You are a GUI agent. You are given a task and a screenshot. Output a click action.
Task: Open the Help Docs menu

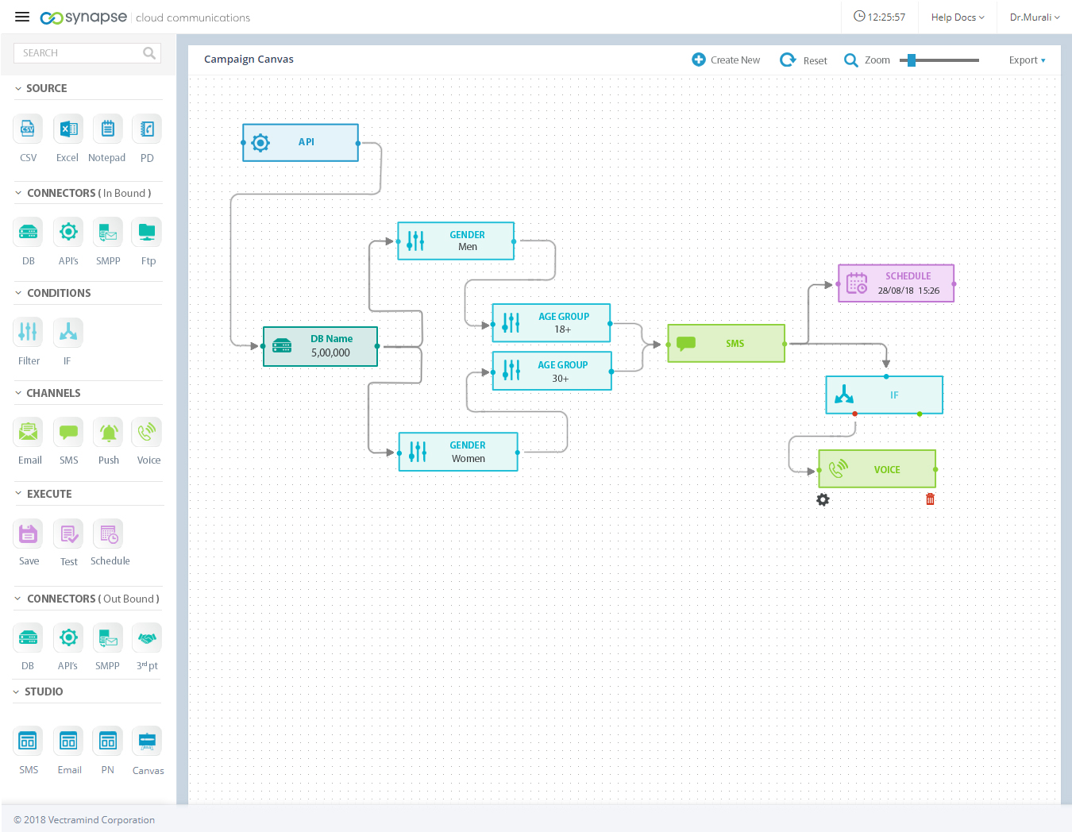tap(957, 17)
